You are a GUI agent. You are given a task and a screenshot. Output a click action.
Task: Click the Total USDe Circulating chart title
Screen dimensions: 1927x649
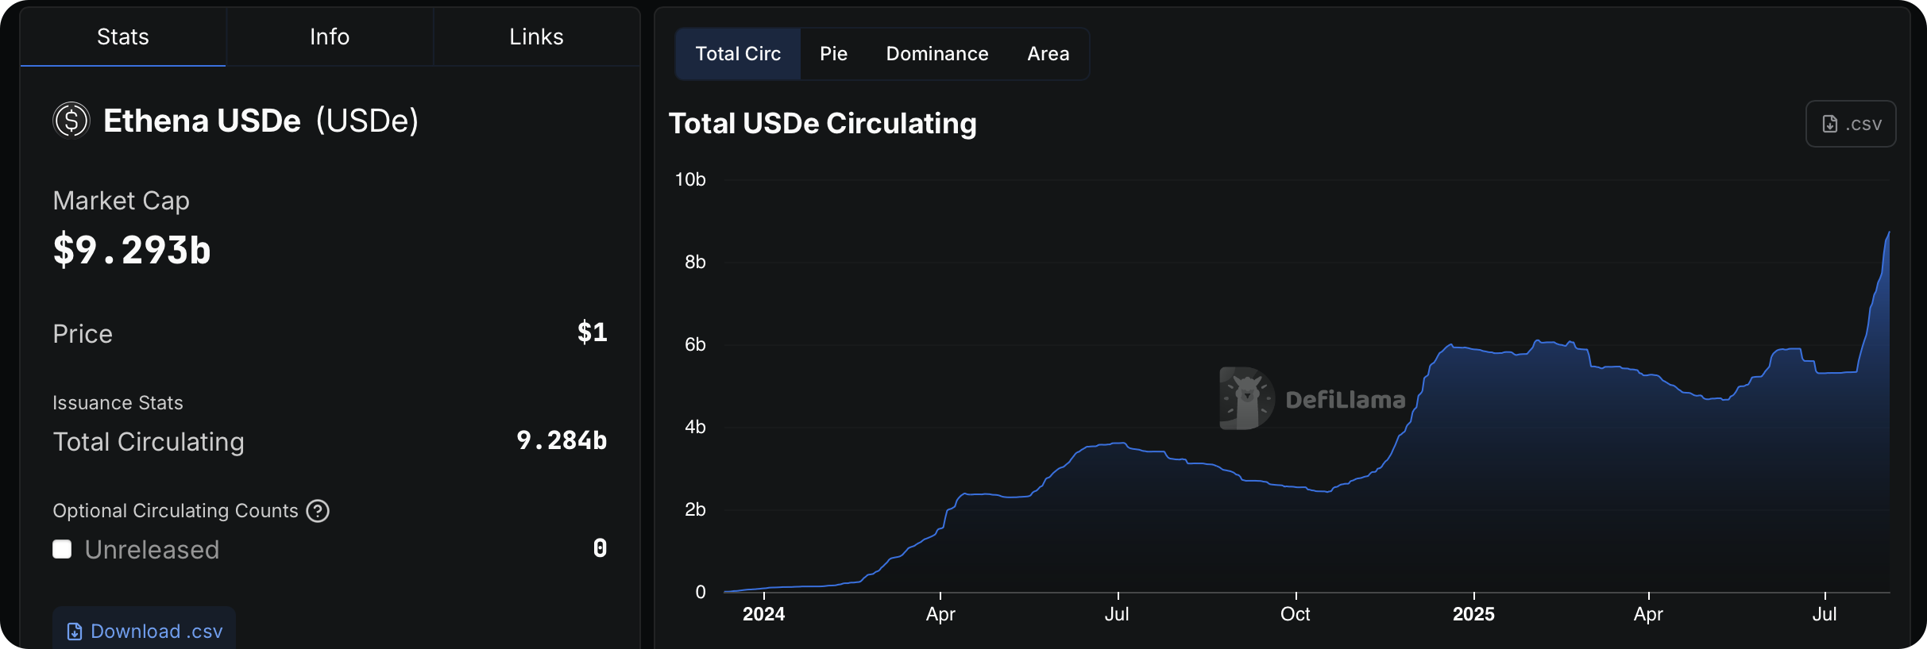[x=822, y=124]
